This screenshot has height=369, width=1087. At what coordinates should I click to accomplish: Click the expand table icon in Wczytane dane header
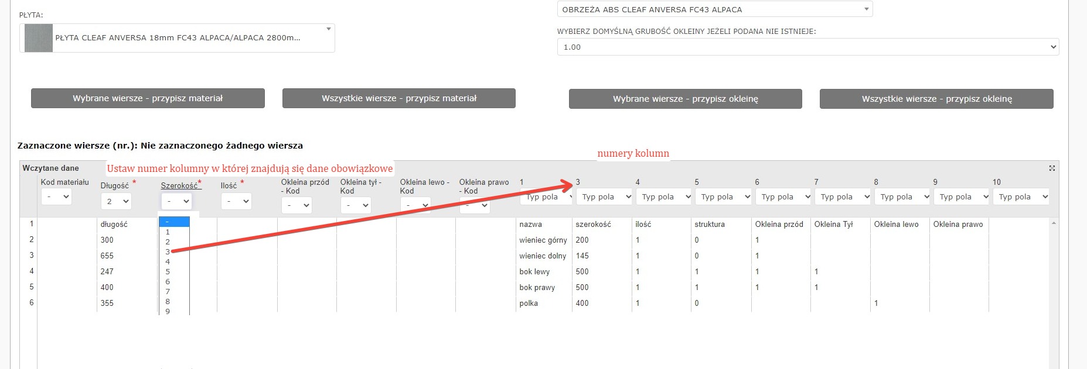1051,168
